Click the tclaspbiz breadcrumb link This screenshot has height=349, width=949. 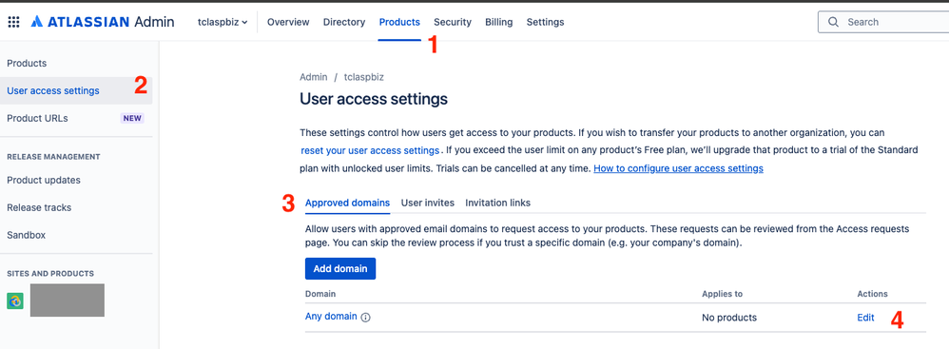pyautogui.click(x=364, y=77)
